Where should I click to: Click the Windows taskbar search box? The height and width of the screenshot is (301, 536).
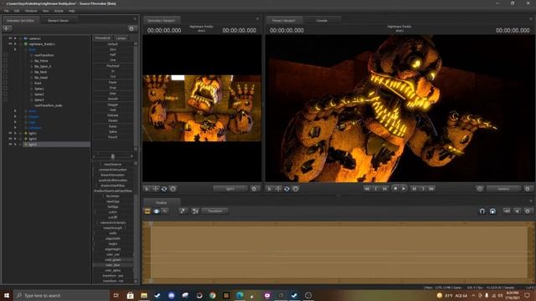click(x=61, y=295)
